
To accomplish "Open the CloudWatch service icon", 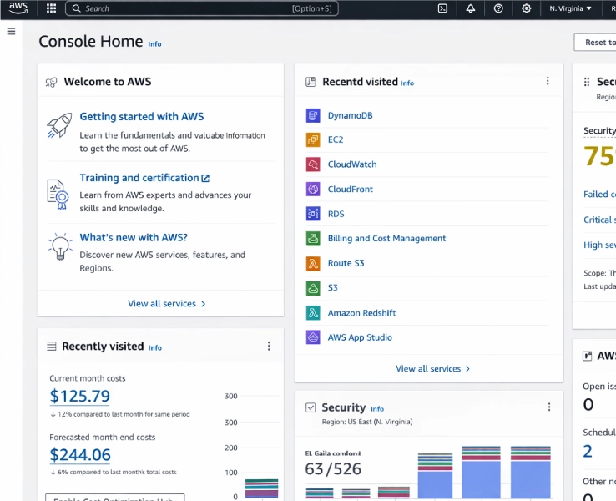I will [x=313, y=164].
